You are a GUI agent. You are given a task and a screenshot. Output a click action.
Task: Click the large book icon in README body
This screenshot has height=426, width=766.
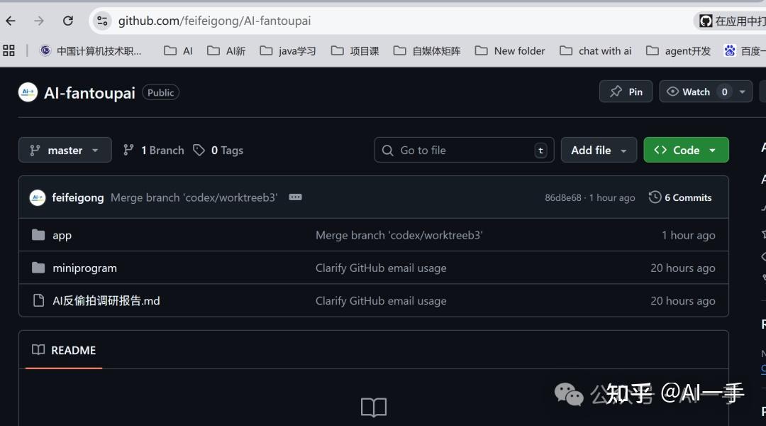point(374,407)
